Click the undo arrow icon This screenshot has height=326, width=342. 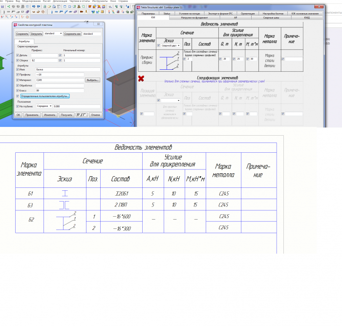34,6
